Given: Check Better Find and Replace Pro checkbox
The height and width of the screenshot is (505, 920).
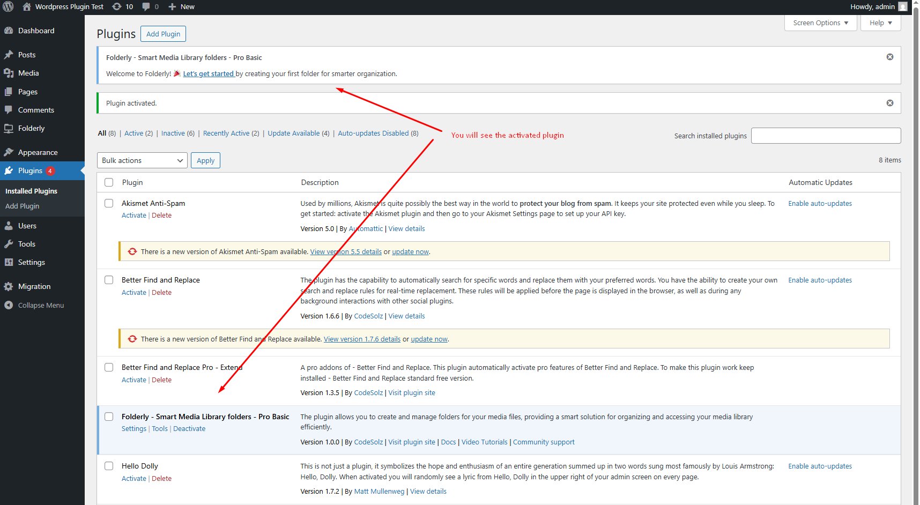Looking at the screenshot, I should coord(109,367).
